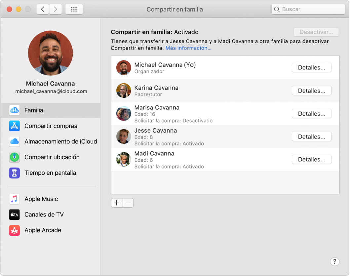Click Madi Cavanna's avatar

tap(124, 159)
